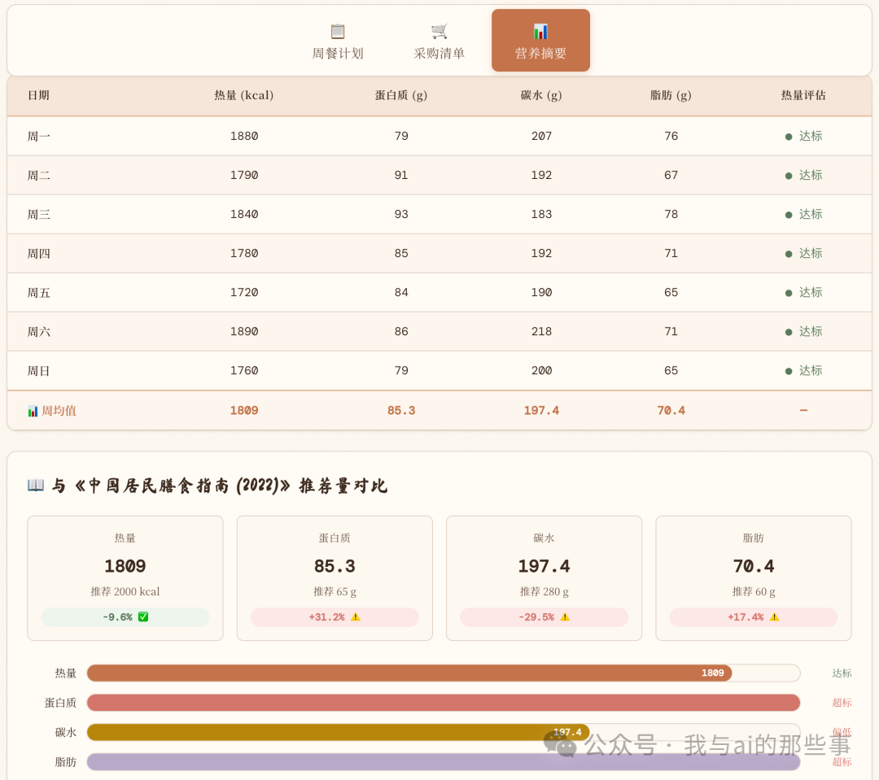Click the 1790 calorie value for 周二
879x780 pixels.
click(244, 176)
